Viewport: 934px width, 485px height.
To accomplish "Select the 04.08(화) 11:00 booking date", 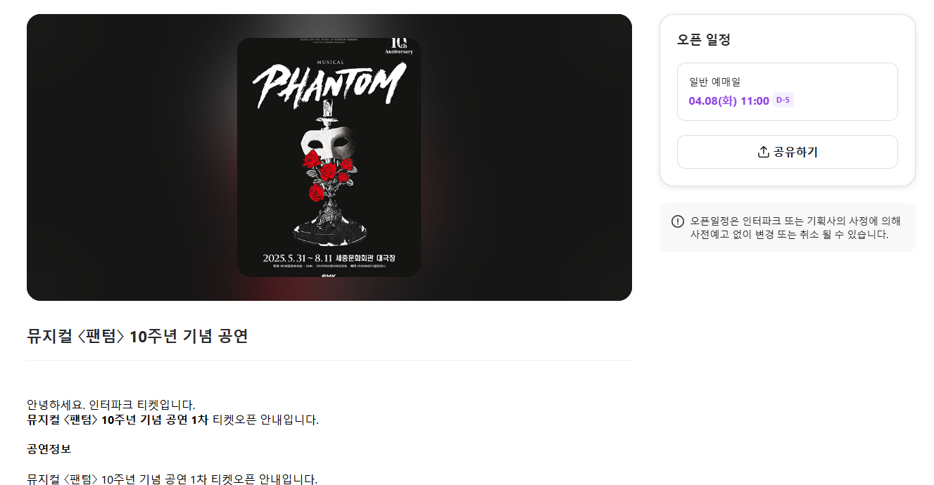I will [x=728, y=101].
